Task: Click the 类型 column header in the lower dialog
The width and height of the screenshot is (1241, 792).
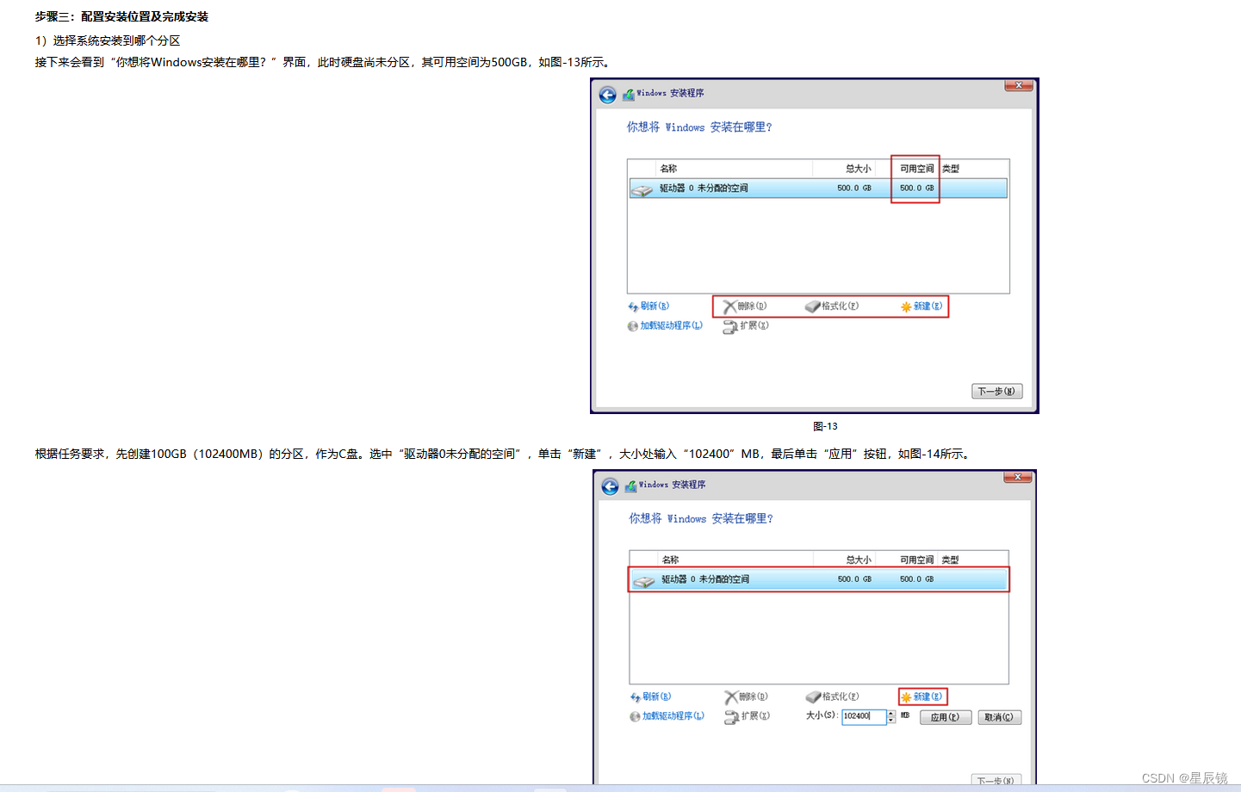Action: click(x=951, y=560)
